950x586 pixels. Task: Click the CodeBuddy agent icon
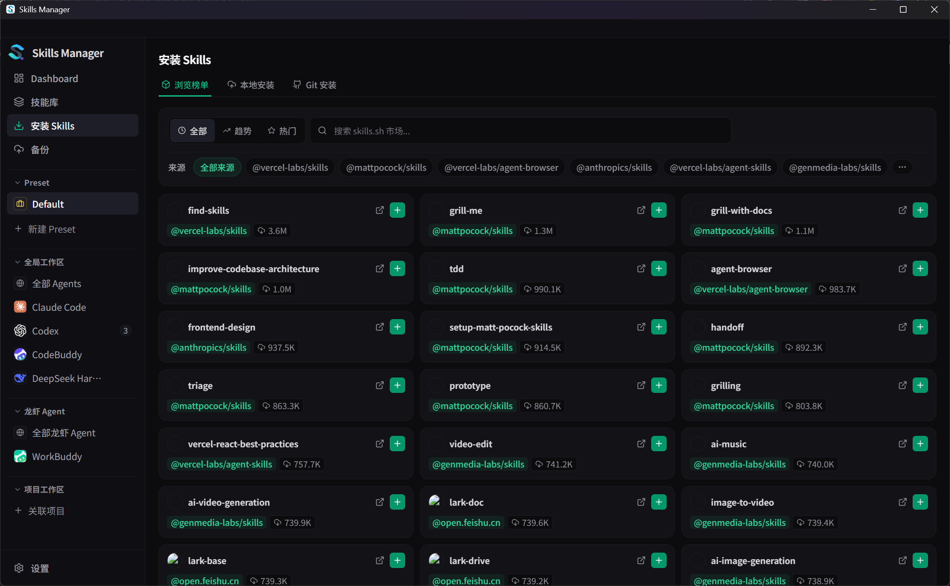20,354
